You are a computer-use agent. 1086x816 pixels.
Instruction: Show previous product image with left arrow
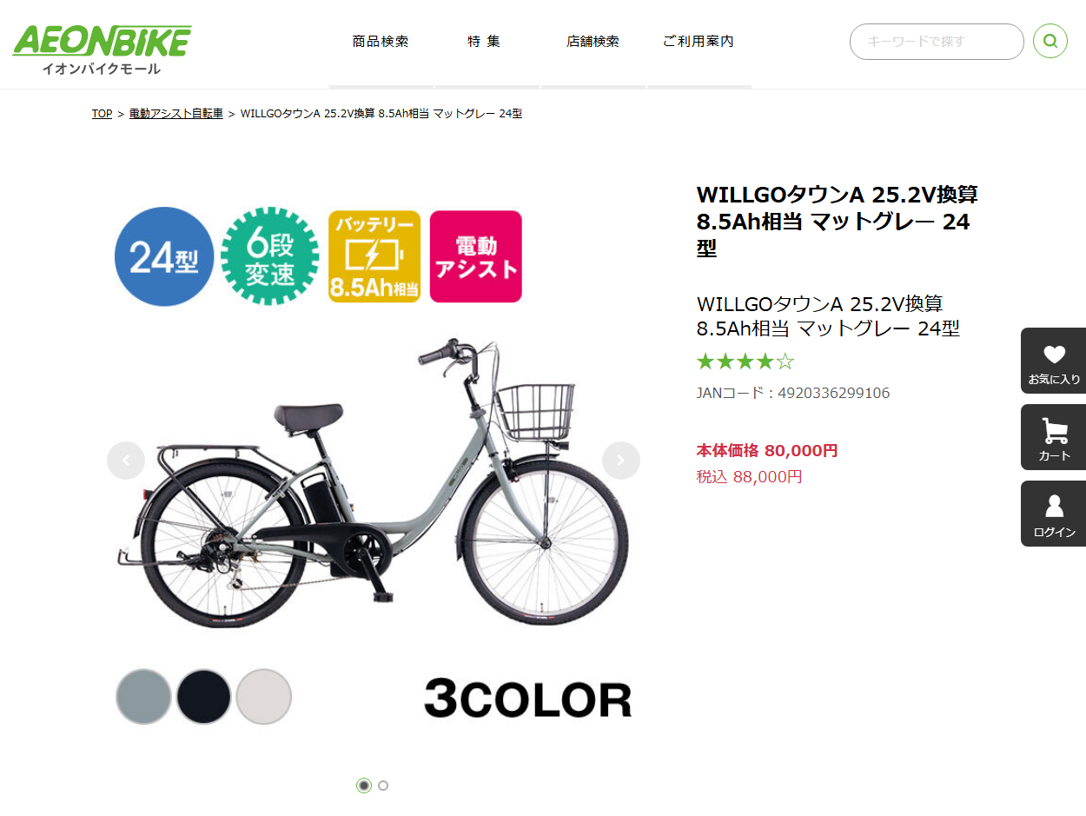126,461
